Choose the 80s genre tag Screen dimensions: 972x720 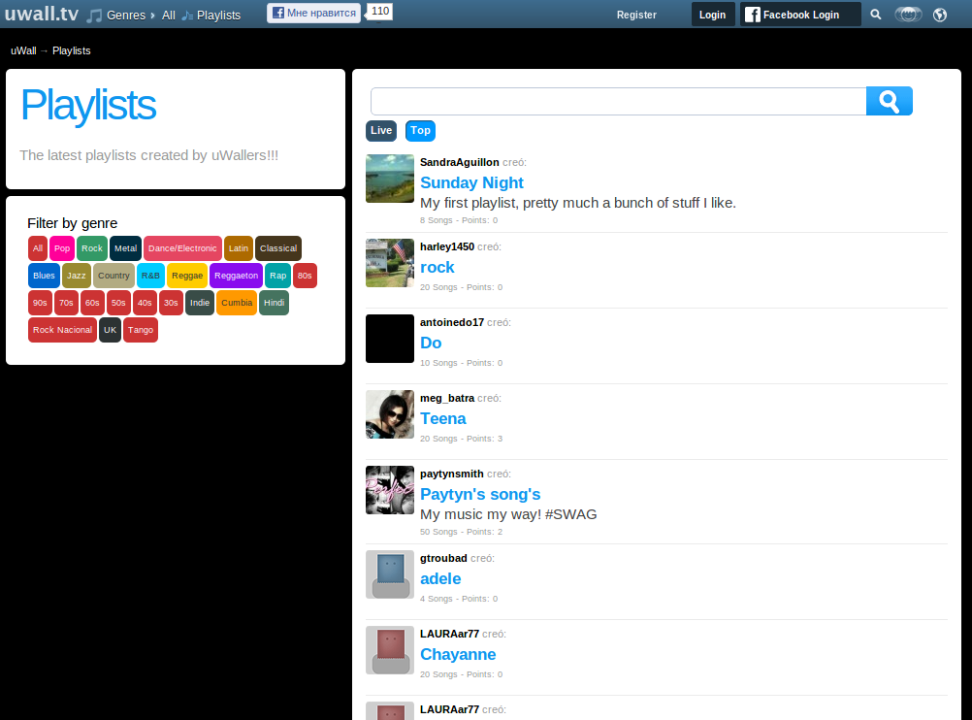point(305,276)
